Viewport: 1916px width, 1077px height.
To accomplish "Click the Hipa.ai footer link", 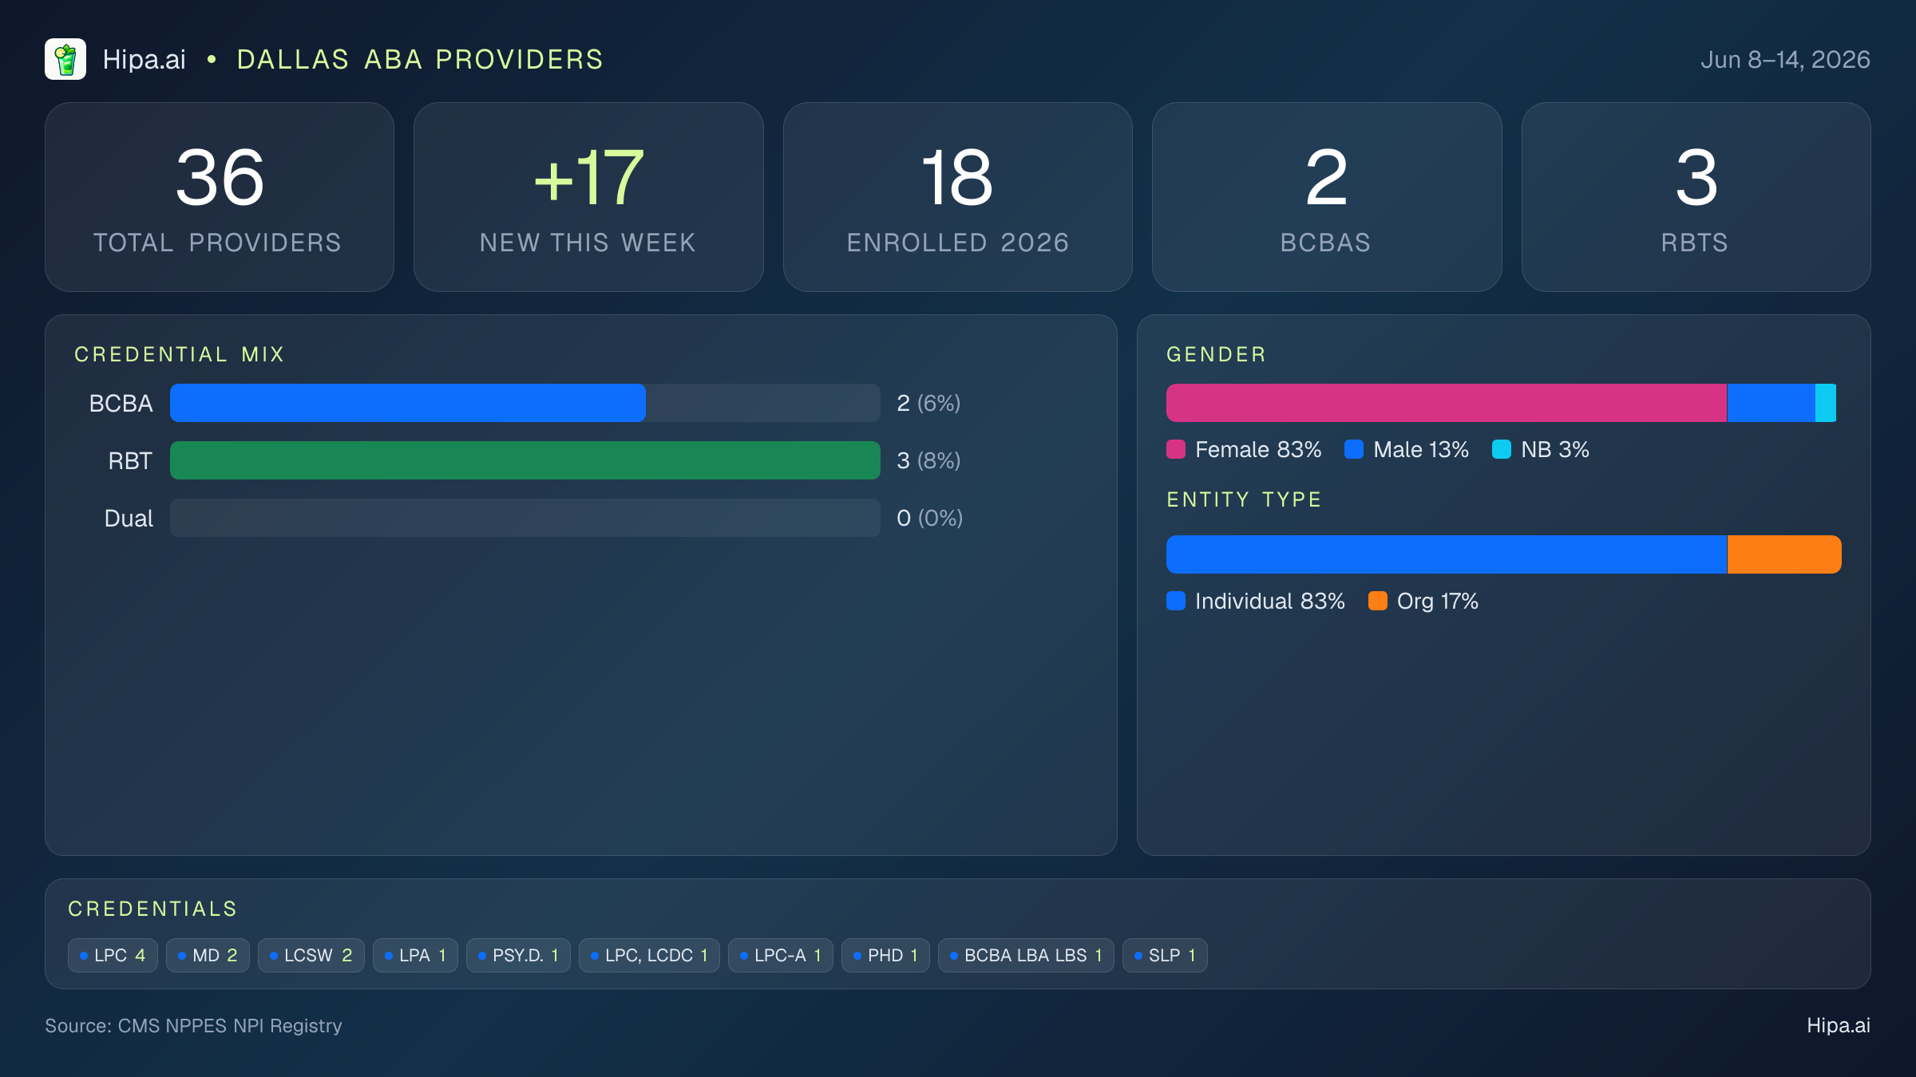I will pyautogui.click(x=1839, y=1026).
